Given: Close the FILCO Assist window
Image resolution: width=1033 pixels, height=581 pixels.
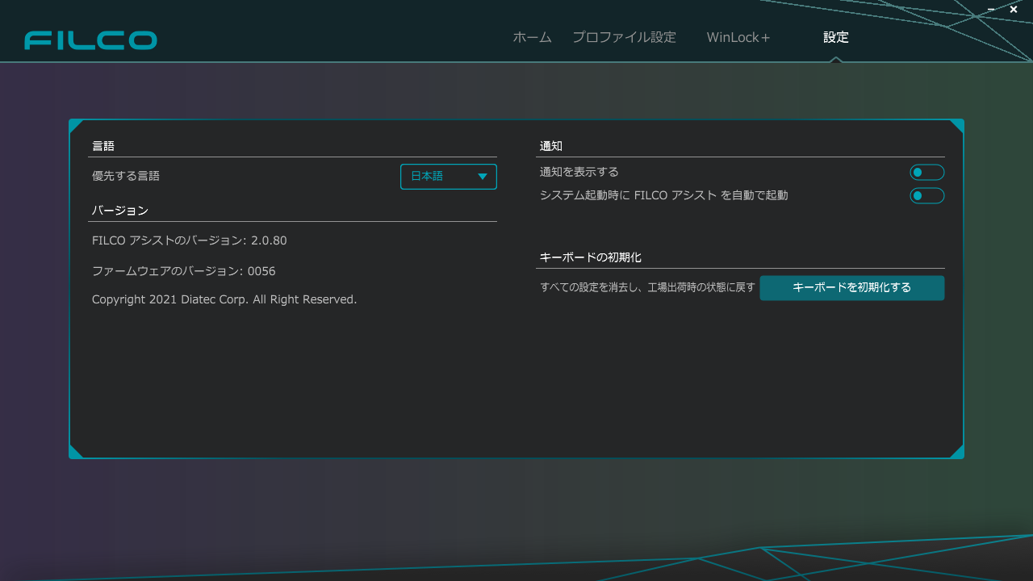Looking at the screenshot, I should click(1014, 10).
